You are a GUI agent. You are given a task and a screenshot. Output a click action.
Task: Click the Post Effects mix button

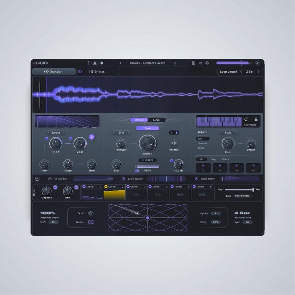point(242,196)
